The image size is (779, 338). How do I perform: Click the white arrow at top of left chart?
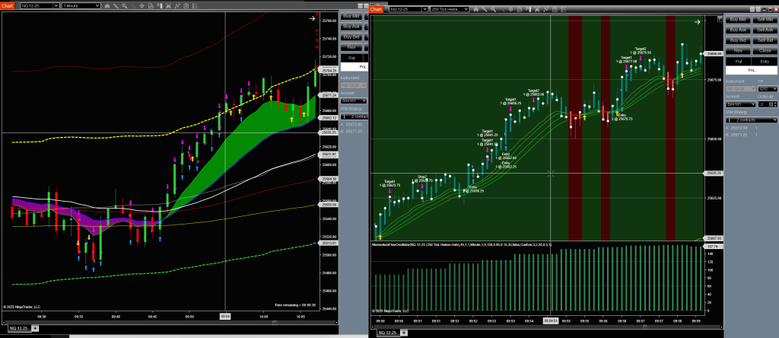coord(311,18)
